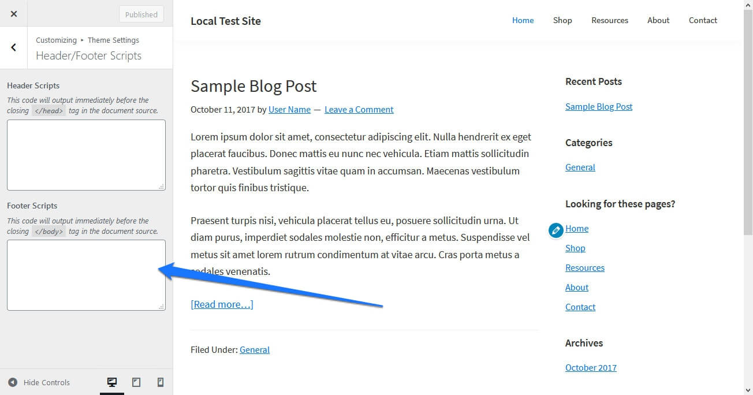Click the Local Test Site title
Screen dimensions: 753x395
[226, 21]
